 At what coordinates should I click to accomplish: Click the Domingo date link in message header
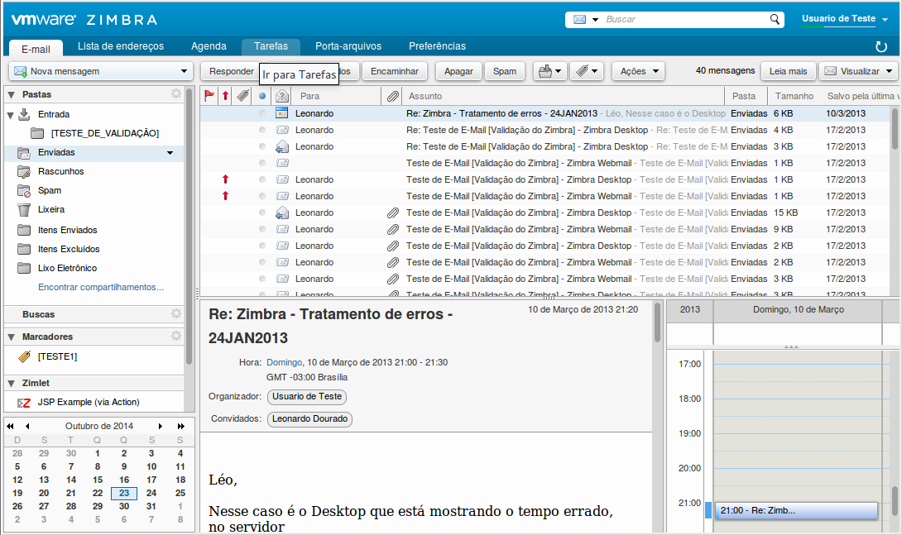284,363
